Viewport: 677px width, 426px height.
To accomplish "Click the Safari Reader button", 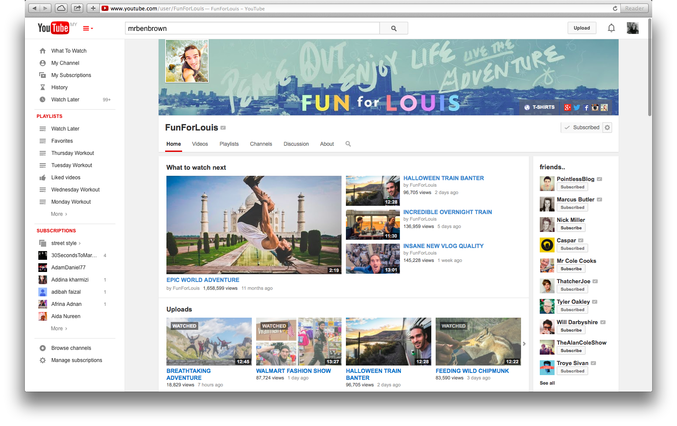I will click(634, 8).
